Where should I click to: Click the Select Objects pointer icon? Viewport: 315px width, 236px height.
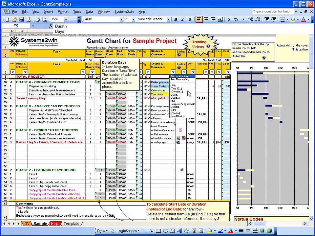pos(113,231)
